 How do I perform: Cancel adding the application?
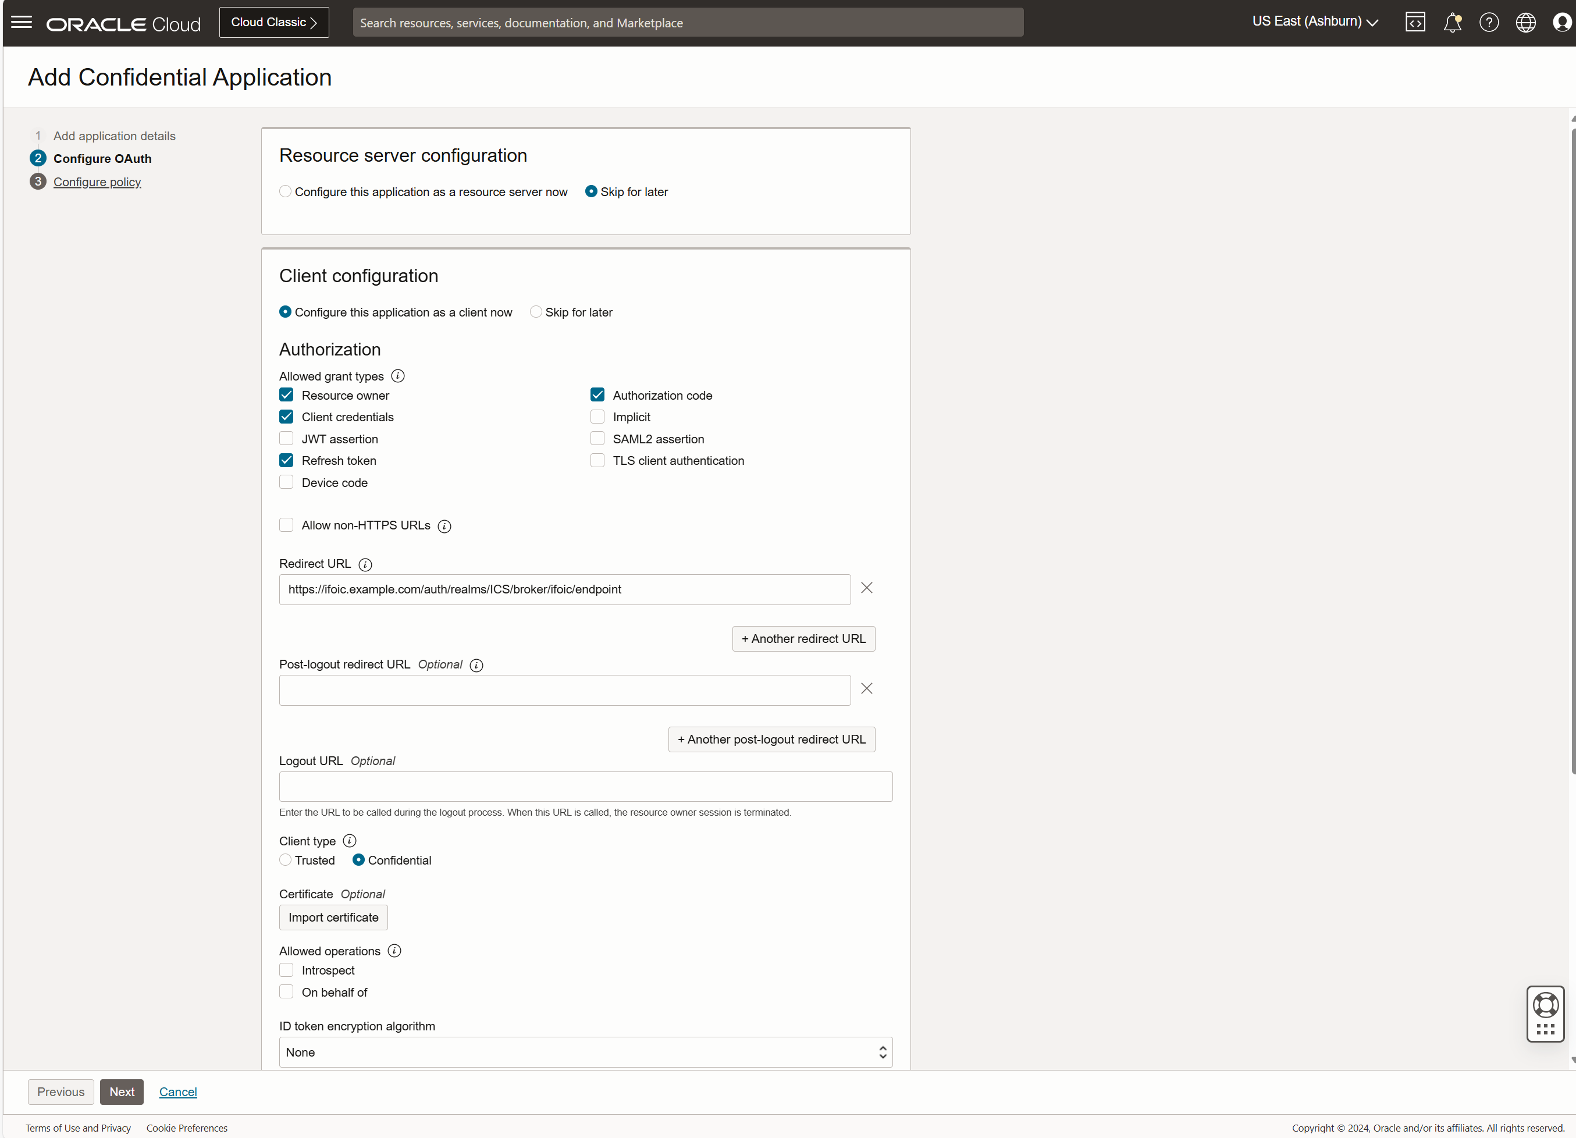click(x=178, y=1091)
